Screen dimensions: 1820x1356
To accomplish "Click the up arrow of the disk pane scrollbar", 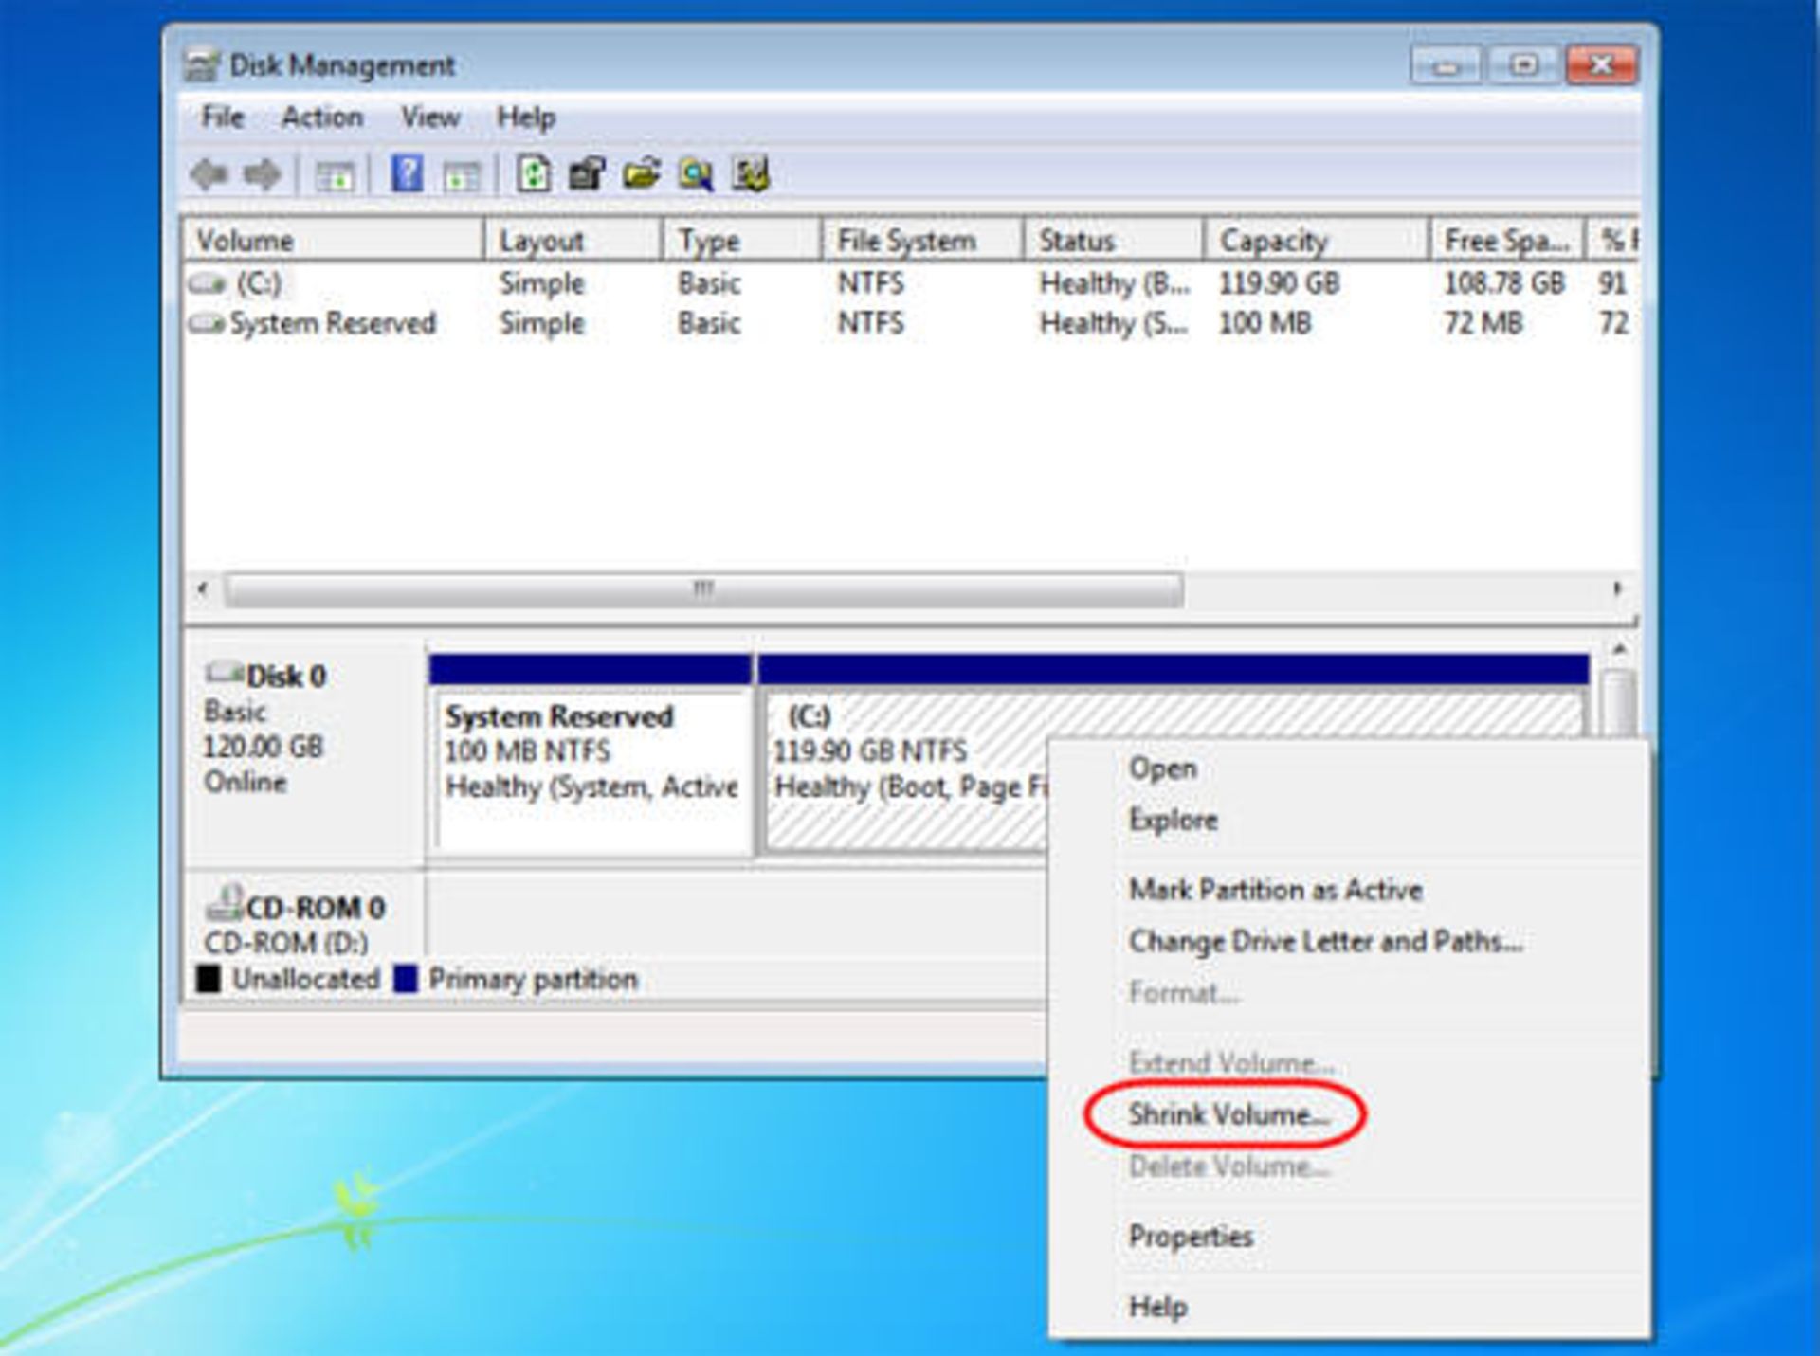I will tap(1620, 651).
